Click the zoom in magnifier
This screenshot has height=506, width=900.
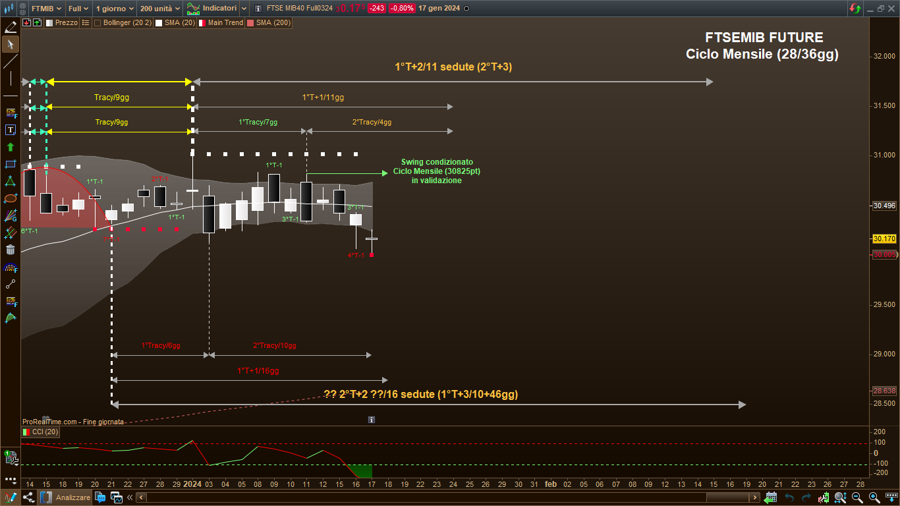pos(874,497)
